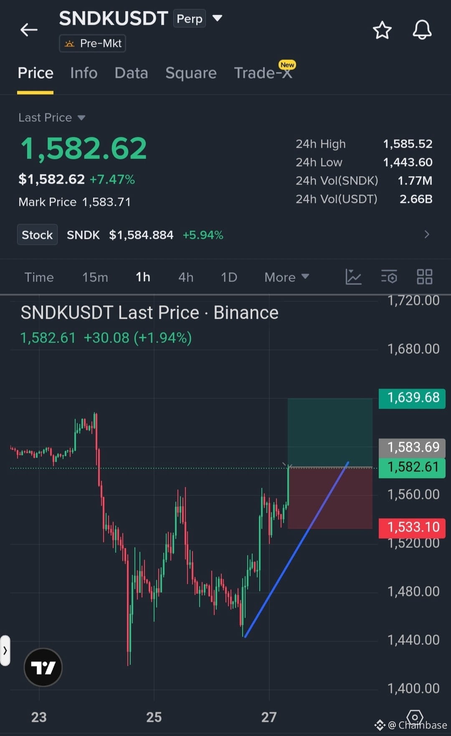Switch to the Info tab
Viewport: 451px width, 736px height.
click(84, 73)
